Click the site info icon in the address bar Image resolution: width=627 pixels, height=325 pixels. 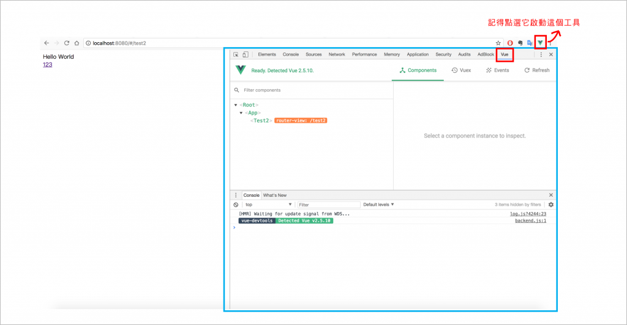point(88,43)
